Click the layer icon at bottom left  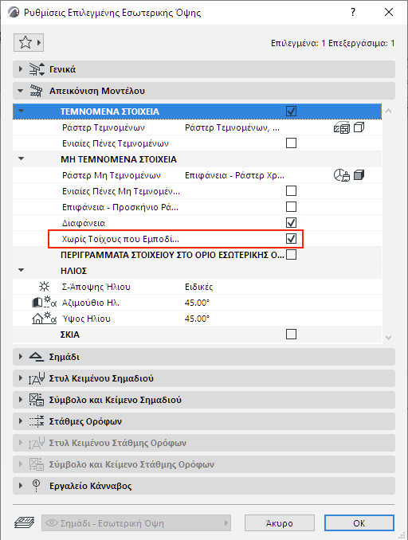pyautogui.click(x=24, y=522)
